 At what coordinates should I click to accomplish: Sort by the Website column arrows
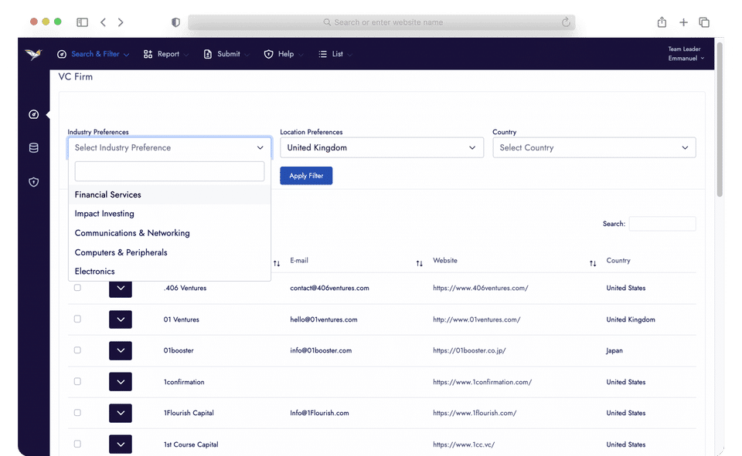(x=593, y=264)
